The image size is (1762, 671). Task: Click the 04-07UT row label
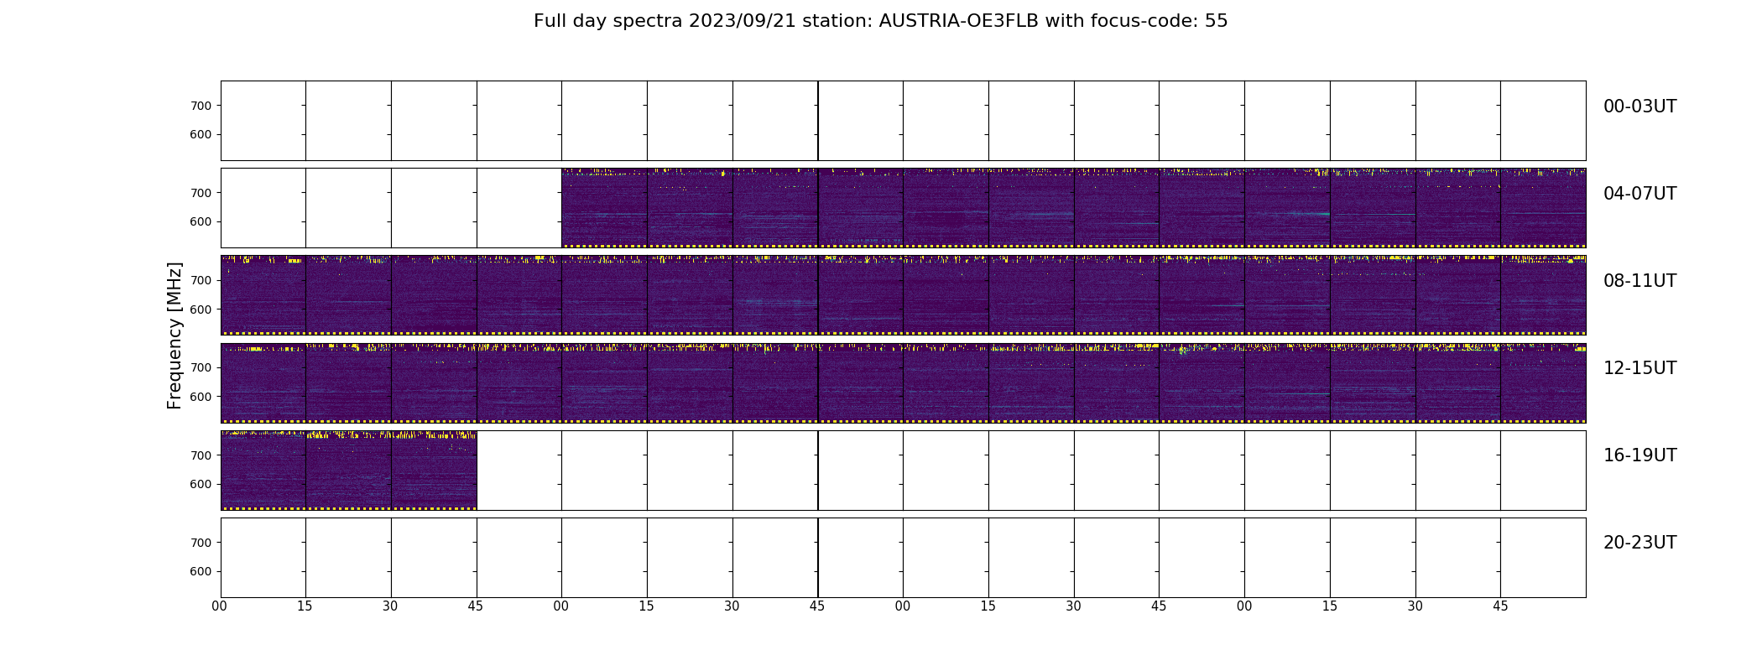click(1639, 194)
